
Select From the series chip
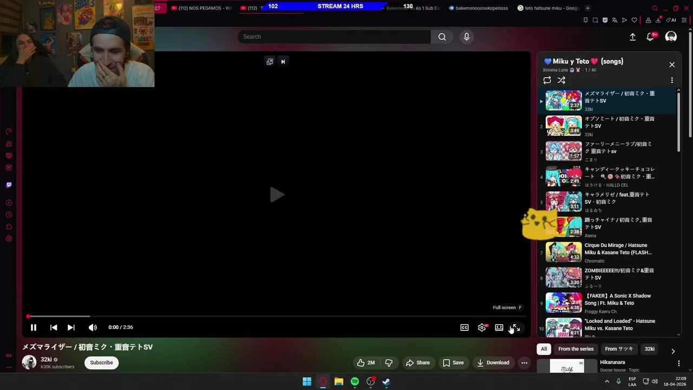(576, 349)
